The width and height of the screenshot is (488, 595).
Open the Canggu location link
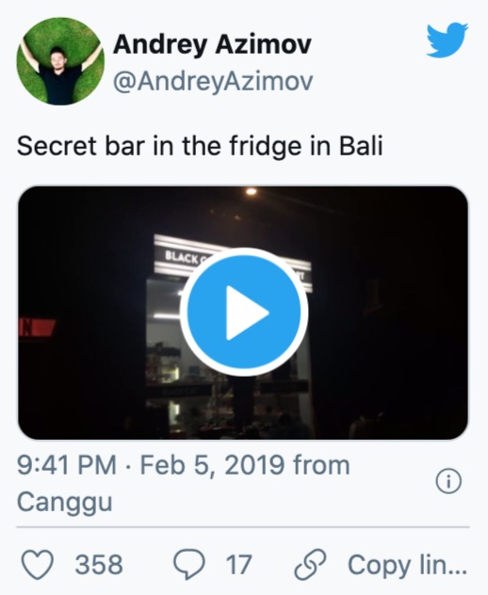coord(65,502)
